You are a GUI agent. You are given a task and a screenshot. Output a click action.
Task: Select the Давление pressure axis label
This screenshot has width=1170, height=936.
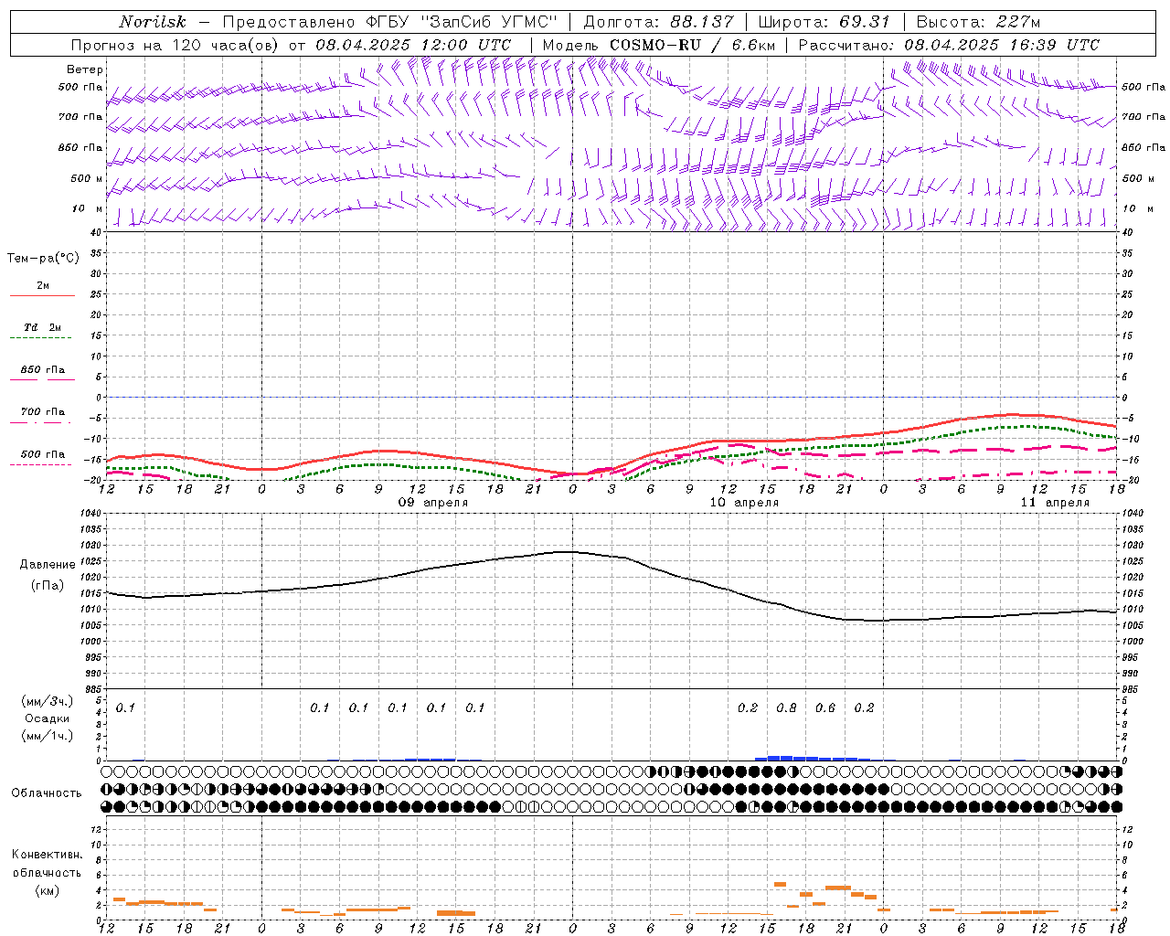pos(48,565)
